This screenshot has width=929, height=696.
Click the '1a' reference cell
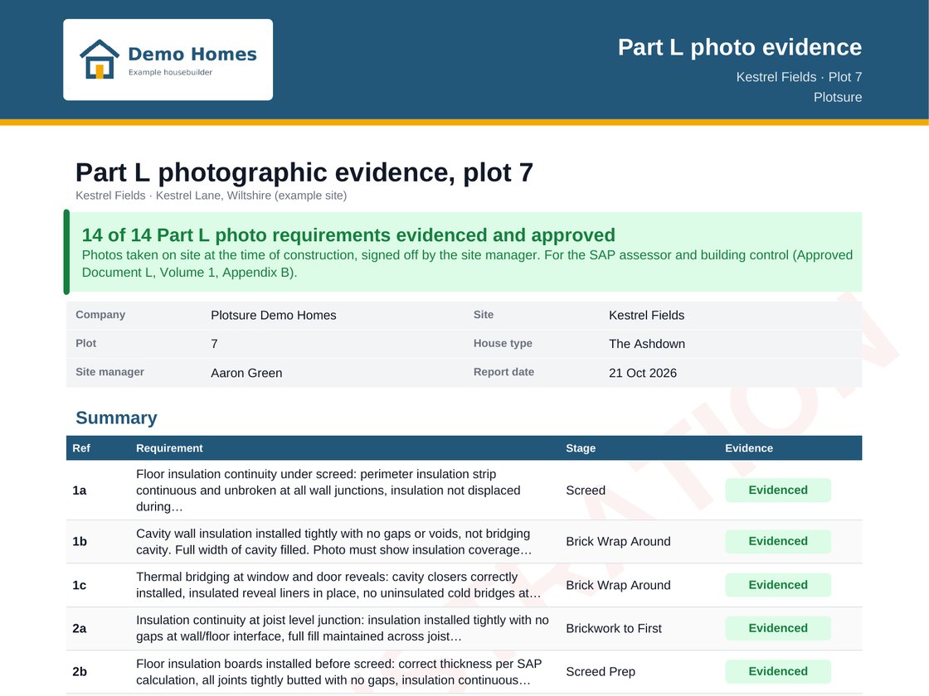tap(80, 491)
